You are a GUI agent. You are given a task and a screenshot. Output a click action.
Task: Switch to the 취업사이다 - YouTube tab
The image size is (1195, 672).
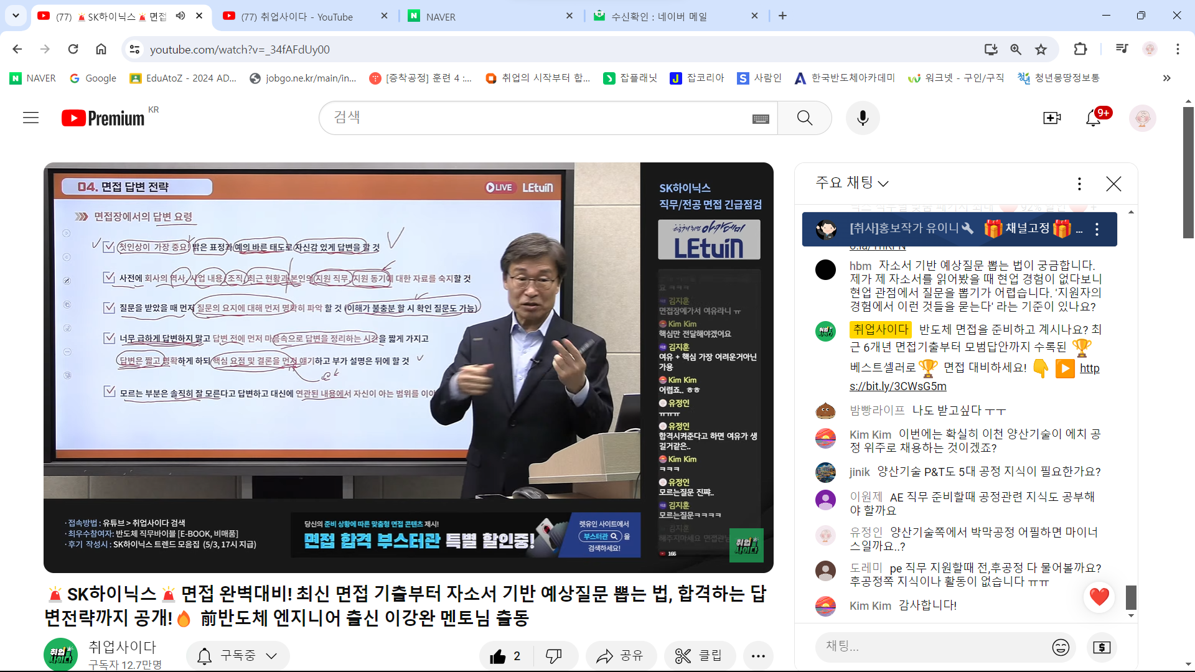(305, 16)
